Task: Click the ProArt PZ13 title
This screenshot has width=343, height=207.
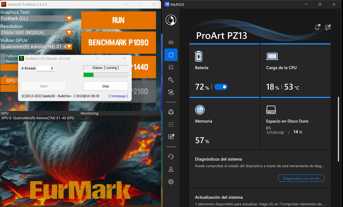Action: [222, 36]
